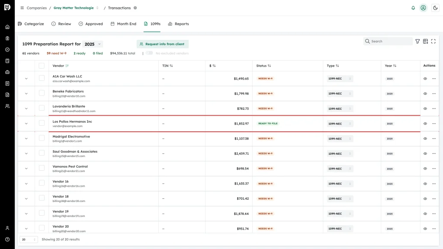This screenshot has height=249, width=443.
Task: View details eye icon for Madrigal Electromotive
Action: click(425, 139)
